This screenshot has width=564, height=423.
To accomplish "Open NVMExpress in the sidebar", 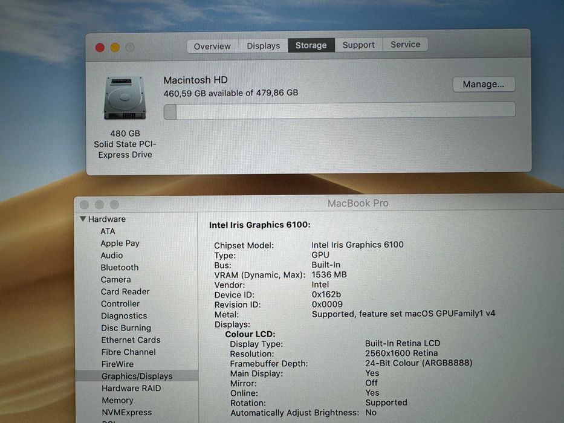I will click(x=126, y=413).
